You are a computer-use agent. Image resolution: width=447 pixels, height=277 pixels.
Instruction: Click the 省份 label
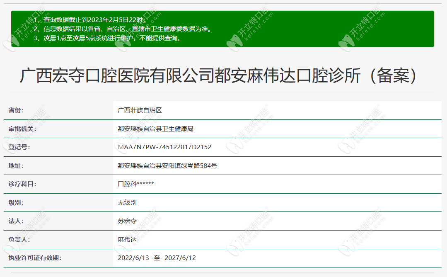[x=16, y=110]
